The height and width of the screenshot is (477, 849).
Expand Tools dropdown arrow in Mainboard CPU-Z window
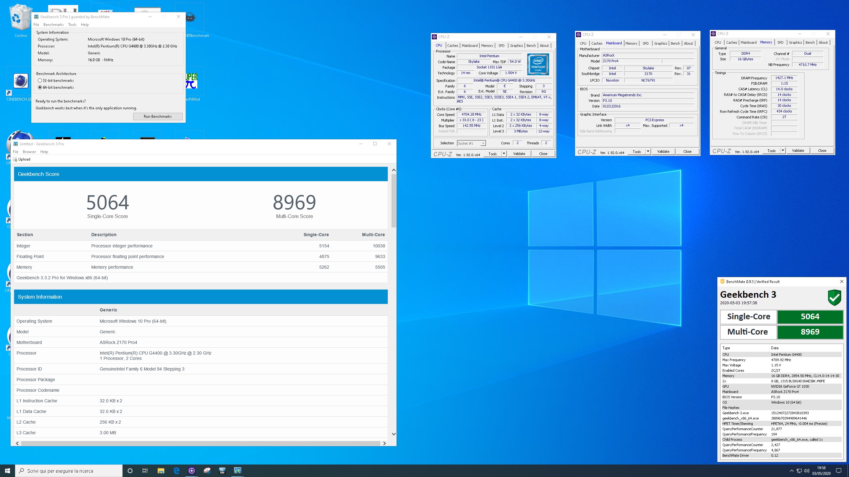pyautogui.click(x=648, y=152)
